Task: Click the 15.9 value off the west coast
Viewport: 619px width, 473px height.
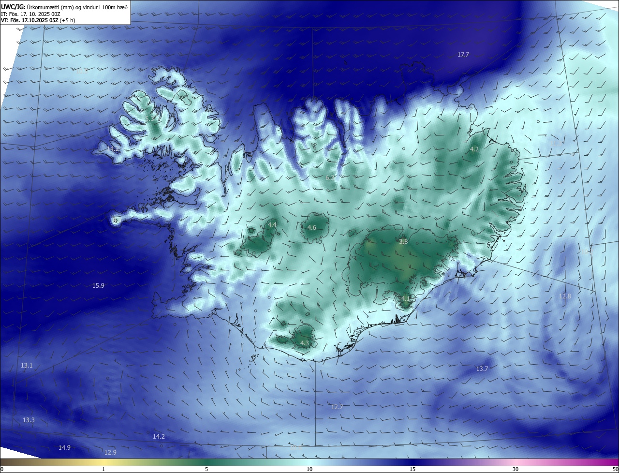Action: coord(98,286)
